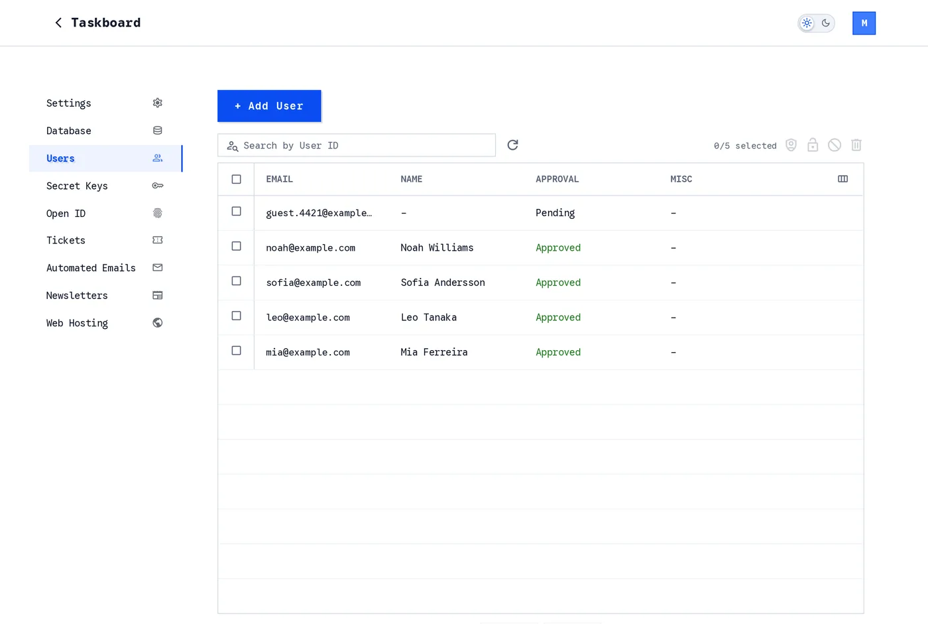Click the Web Hosting globe icon
Viewport: 928px width, 624px height.
tap(158, 323)
